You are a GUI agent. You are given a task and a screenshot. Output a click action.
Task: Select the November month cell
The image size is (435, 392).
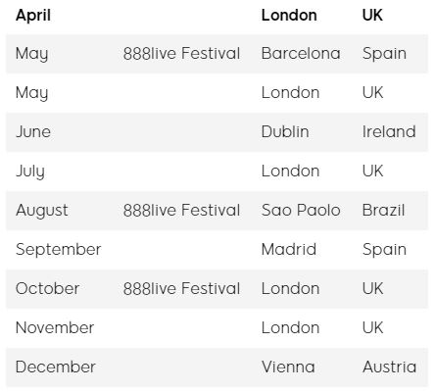click(x=55, y=328)
